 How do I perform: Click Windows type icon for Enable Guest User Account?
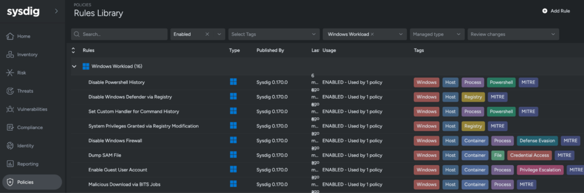click(233, 169)
